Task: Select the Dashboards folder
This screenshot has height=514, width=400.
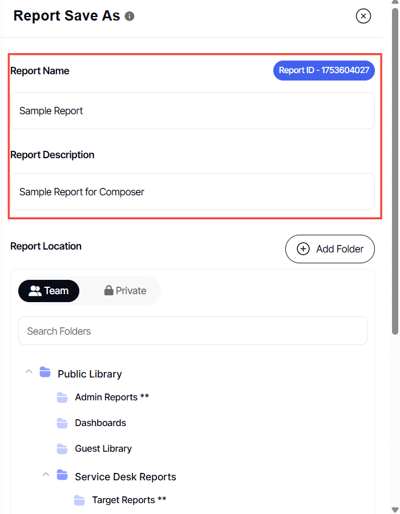Action: coord(100,423)
